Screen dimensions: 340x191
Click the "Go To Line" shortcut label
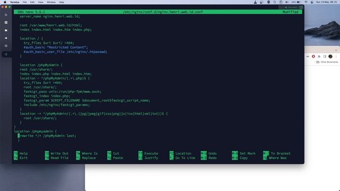click(185, 158)
